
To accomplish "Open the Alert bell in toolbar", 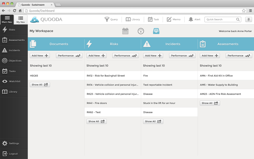I will tap(195, 19).
